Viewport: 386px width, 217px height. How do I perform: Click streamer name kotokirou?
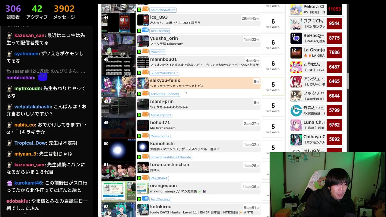click(161, 207)
